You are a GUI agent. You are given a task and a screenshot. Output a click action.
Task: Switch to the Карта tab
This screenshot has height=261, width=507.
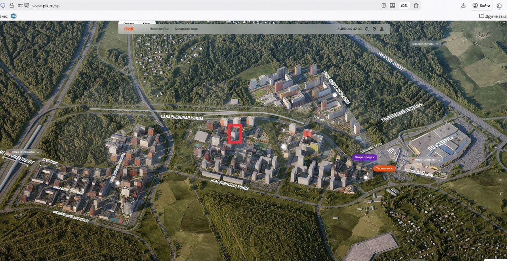[147, 23]
